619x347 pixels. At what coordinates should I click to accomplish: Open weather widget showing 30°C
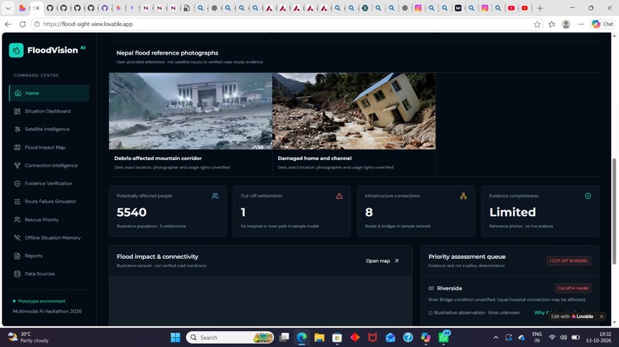[x=28, y=338]
